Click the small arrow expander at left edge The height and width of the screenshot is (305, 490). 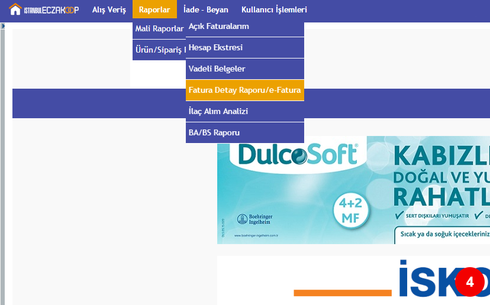pos(3,26)
